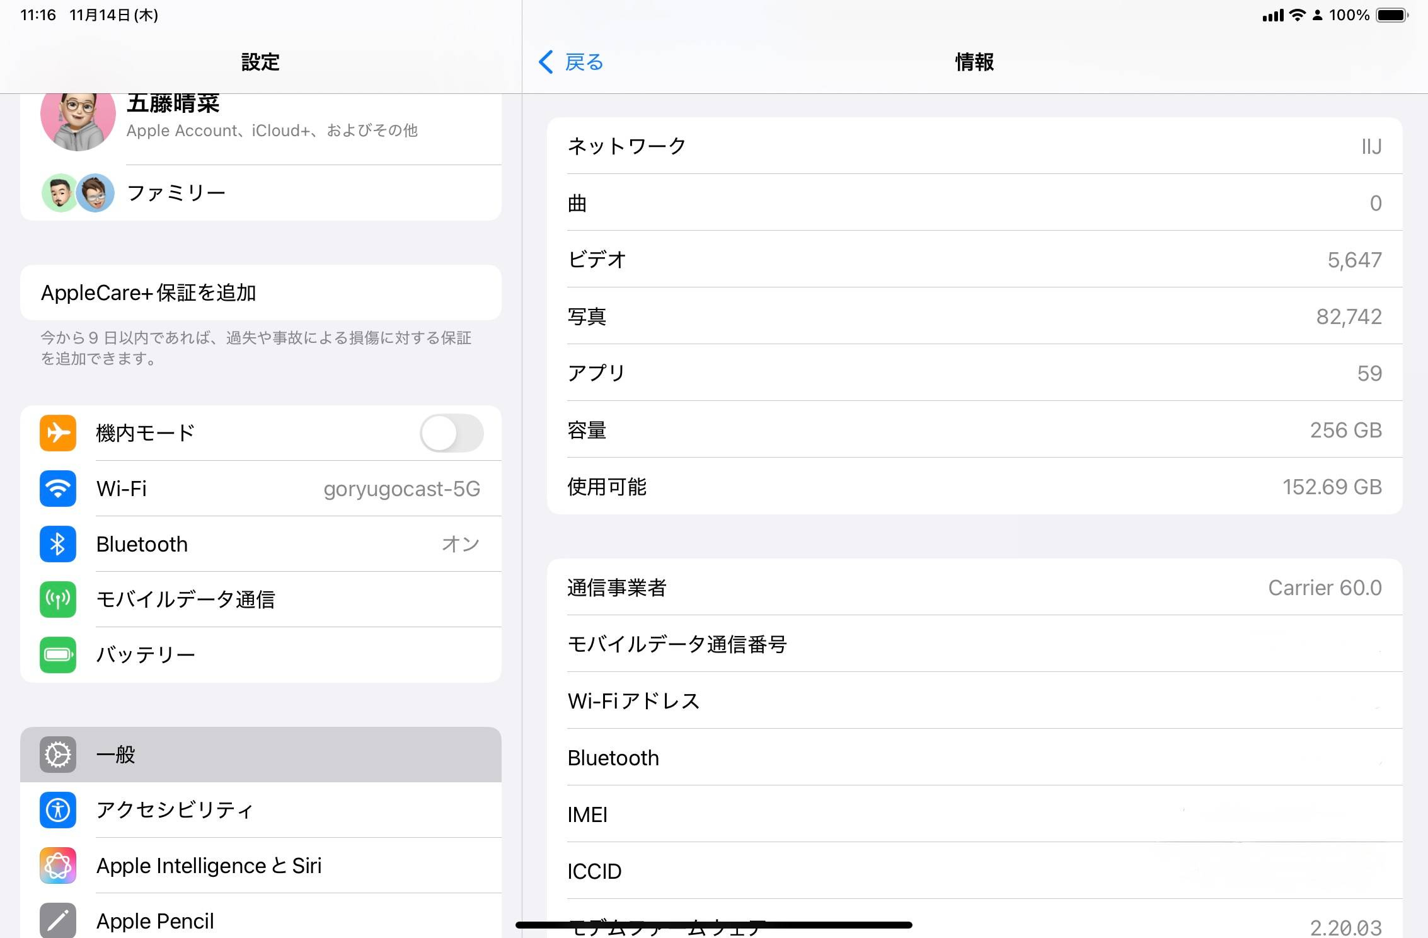Tap the ネットワーク IIJ row

click(974, 146)
